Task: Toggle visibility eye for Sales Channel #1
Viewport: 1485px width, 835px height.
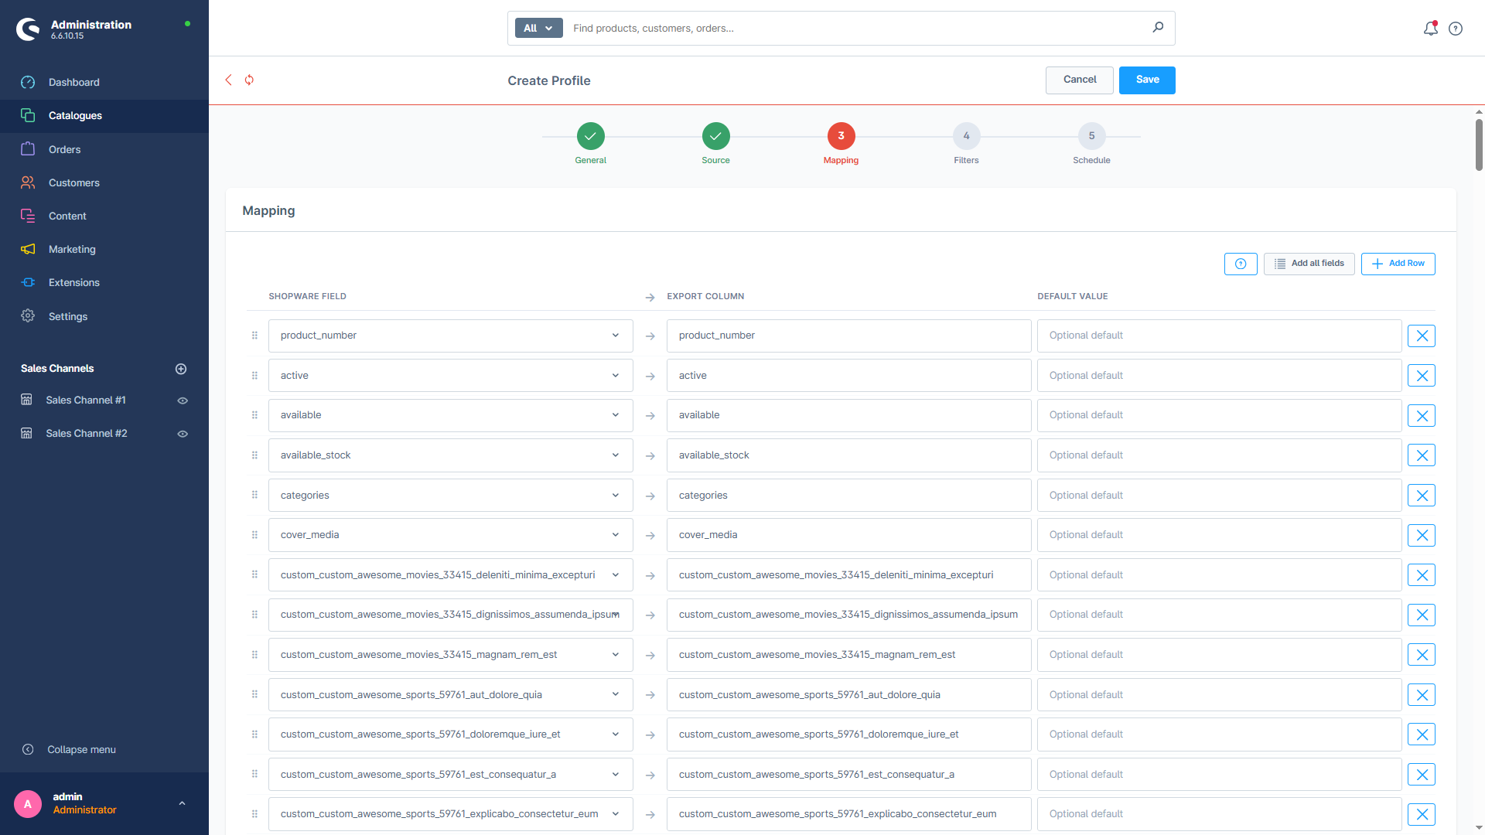Action: tap(183, 400)
